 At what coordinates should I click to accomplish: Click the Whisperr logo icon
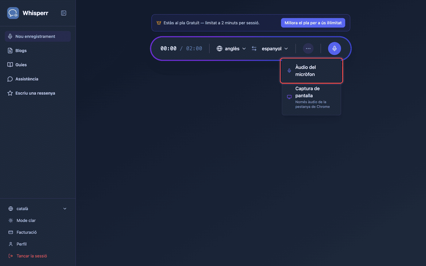click(x=13, y=13)
